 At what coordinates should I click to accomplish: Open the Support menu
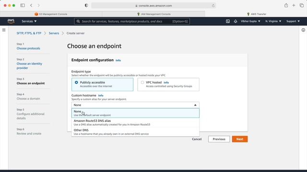pyautogui.click(x=293, y=21)
